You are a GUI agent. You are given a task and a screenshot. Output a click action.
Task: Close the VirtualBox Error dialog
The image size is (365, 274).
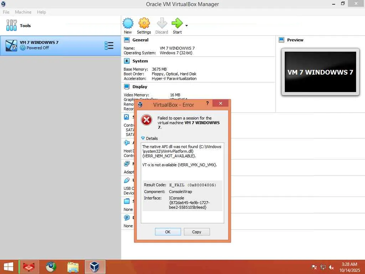(220, 103)
